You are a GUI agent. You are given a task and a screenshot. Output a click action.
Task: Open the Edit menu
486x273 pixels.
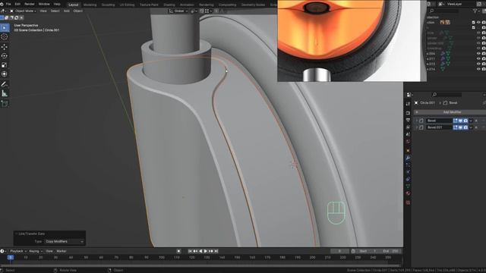(17, 5)
